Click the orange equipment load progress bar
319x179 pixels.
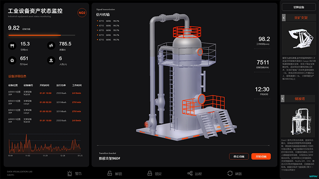coord(34,35)
